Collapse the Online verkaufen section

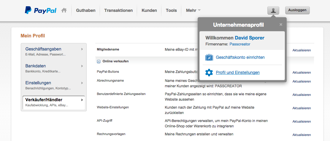click(x=98, y=61)
